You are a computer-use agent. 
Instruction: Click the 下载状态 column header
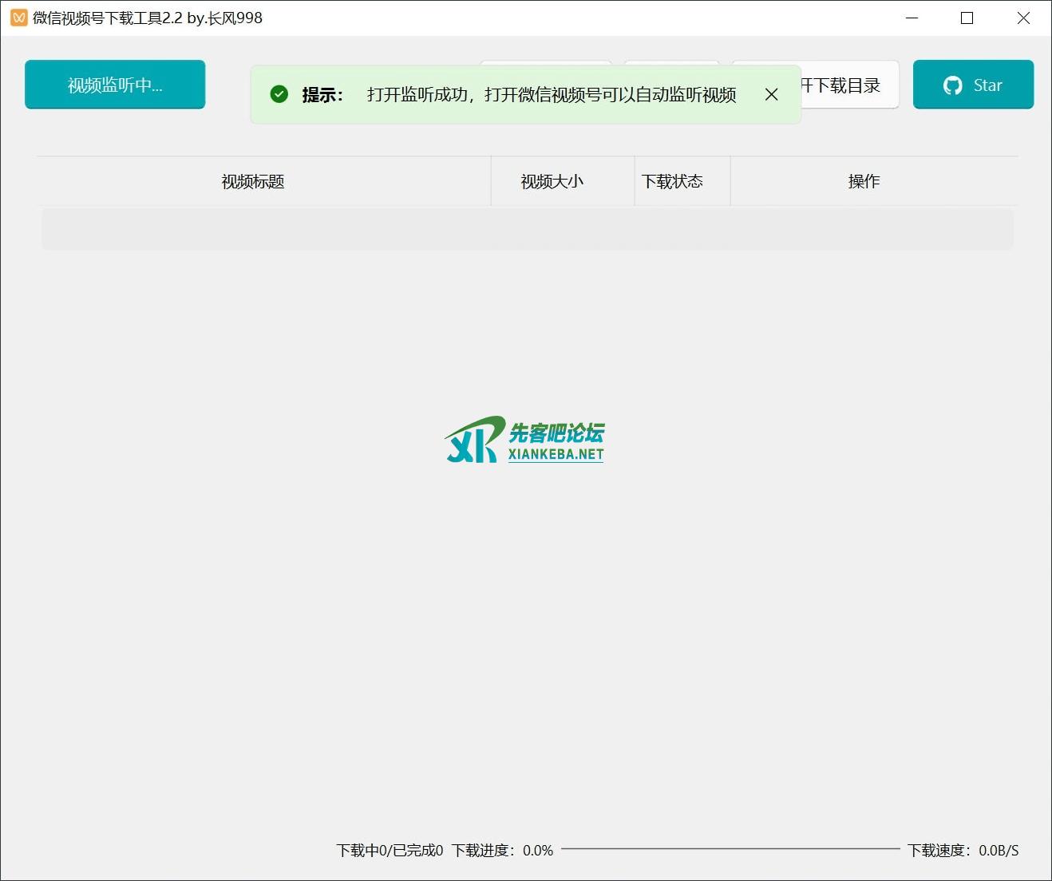pos(673,182)
